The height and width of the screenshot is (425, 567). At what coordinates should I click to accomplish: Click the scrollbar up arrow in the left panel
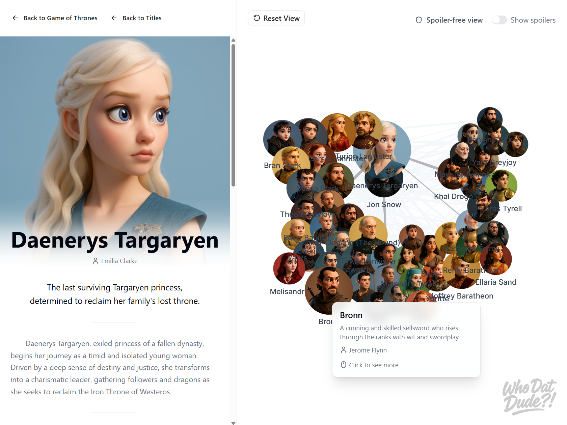(233, 40)
